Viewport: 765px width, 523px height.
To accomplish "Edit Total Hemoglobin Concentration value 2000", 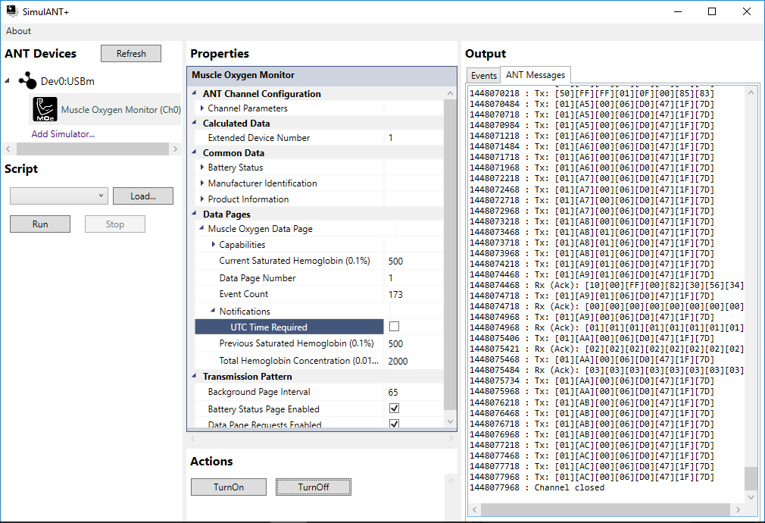I will (414, 361).
